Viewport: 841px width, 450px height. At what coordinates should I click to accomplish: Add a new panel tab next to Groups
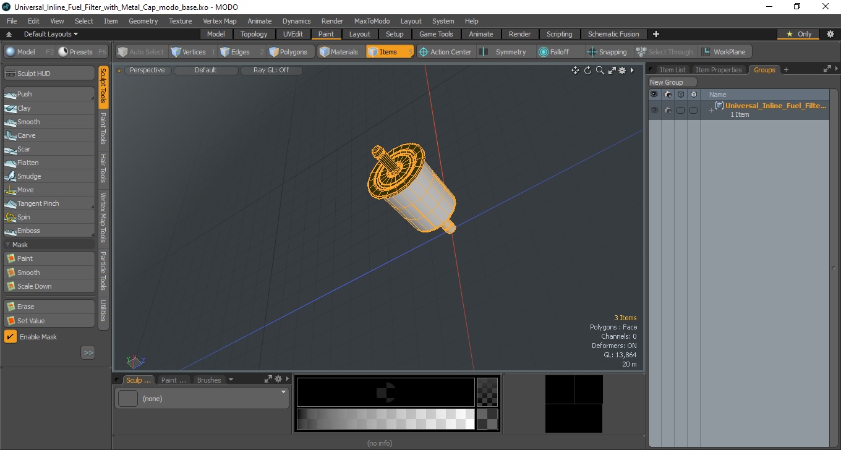click(786, 70)
